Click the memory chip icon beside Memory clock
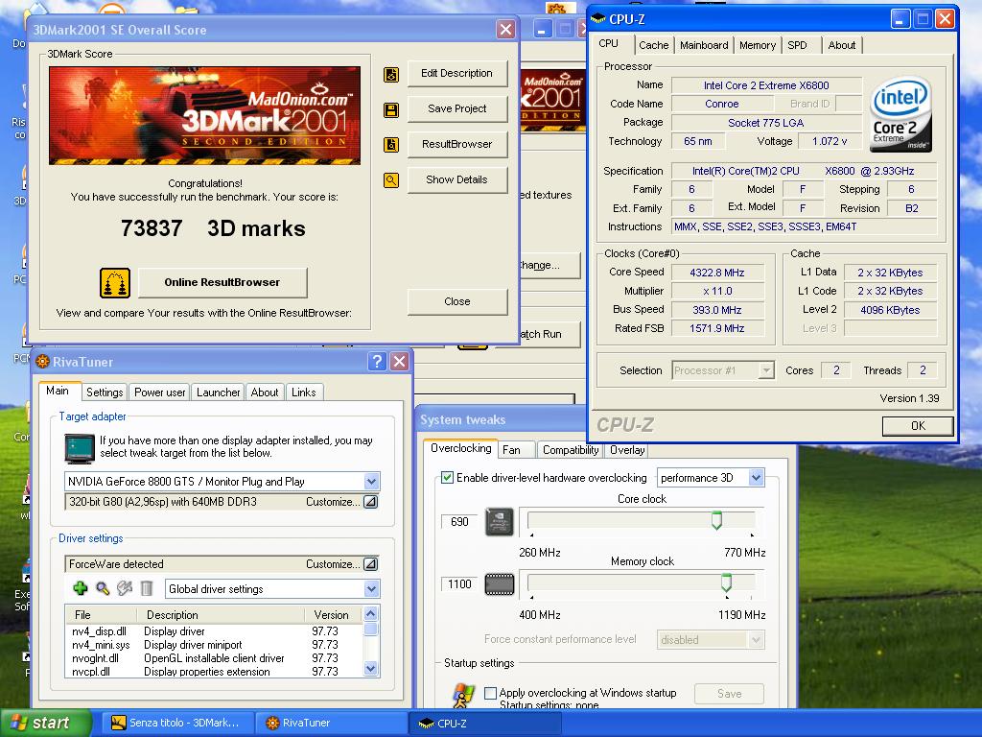Viewport: 982px width, 737px height. [x=499, y=584]
